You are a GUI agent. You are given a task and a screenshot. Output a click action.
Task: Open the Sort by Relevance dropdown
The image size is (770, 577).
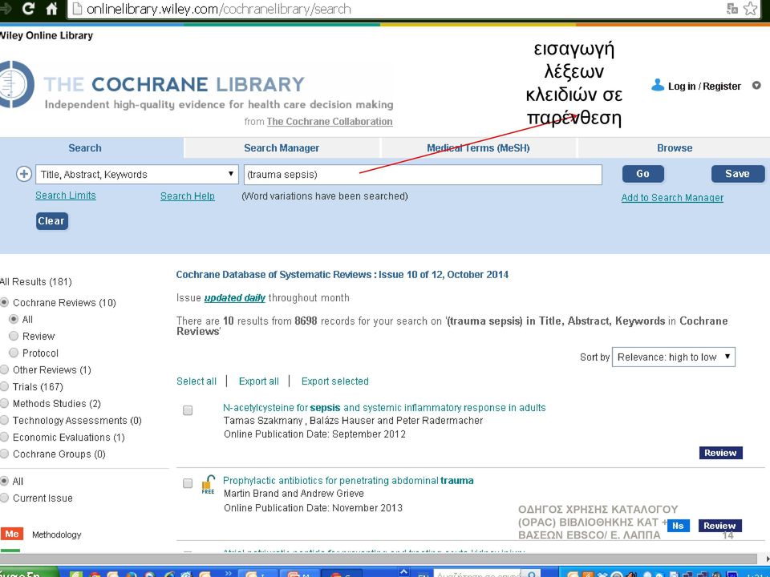point(673,357)
